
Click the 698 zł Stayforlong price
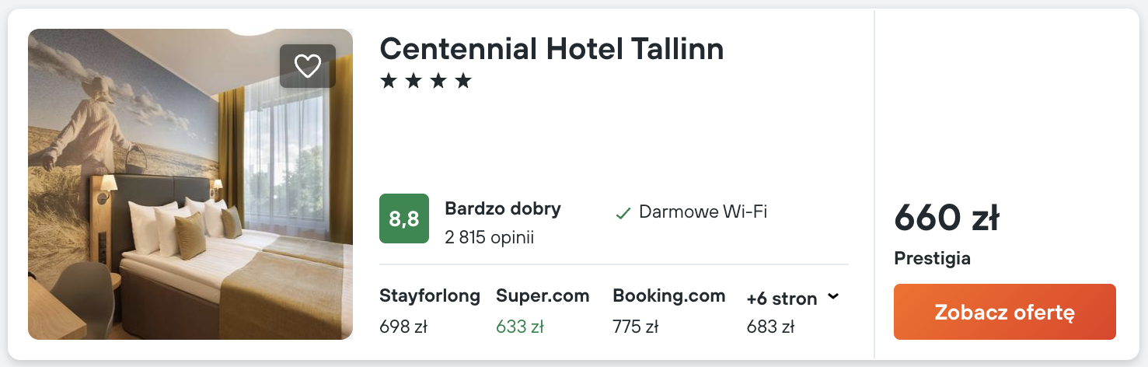point(403,327)
